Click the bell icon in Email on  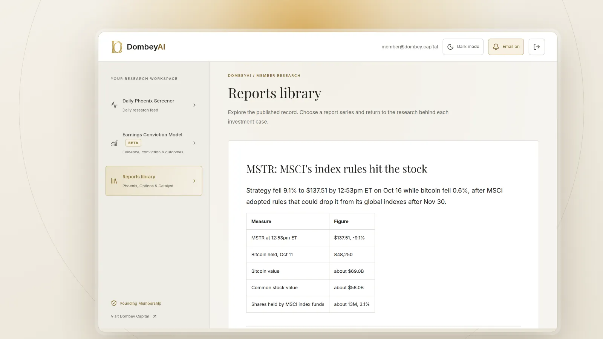496,47
